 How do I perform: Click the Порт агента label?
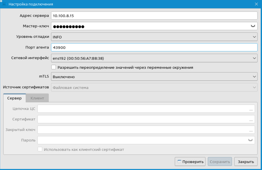coord(37,47)
